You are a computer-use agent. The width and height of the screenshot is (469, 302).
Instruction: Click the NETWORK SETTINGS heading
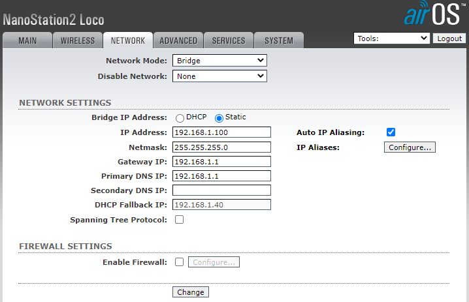[x=65, y=103]
